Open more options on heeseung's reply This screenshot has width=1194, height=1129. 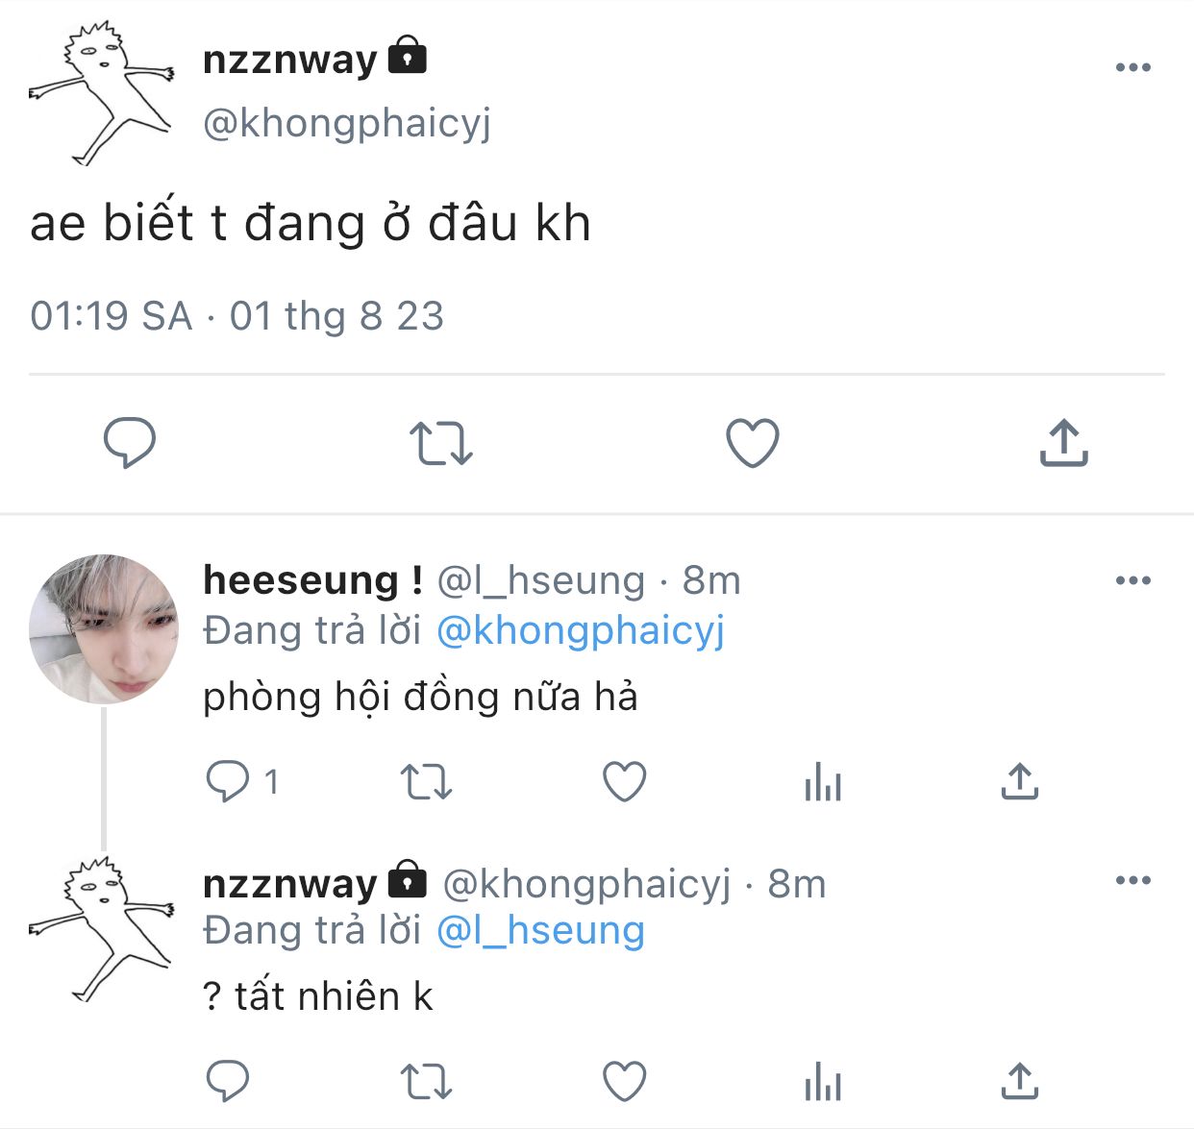pos(1133,580)
